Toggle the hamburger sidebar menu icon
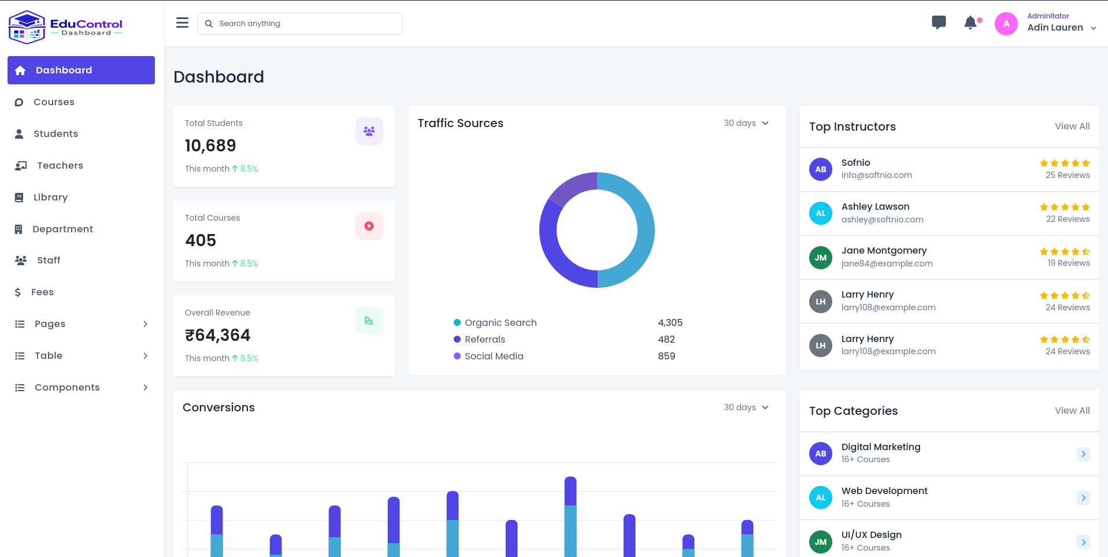Screen dimensions: 1108x557 [x=182, y=23]
